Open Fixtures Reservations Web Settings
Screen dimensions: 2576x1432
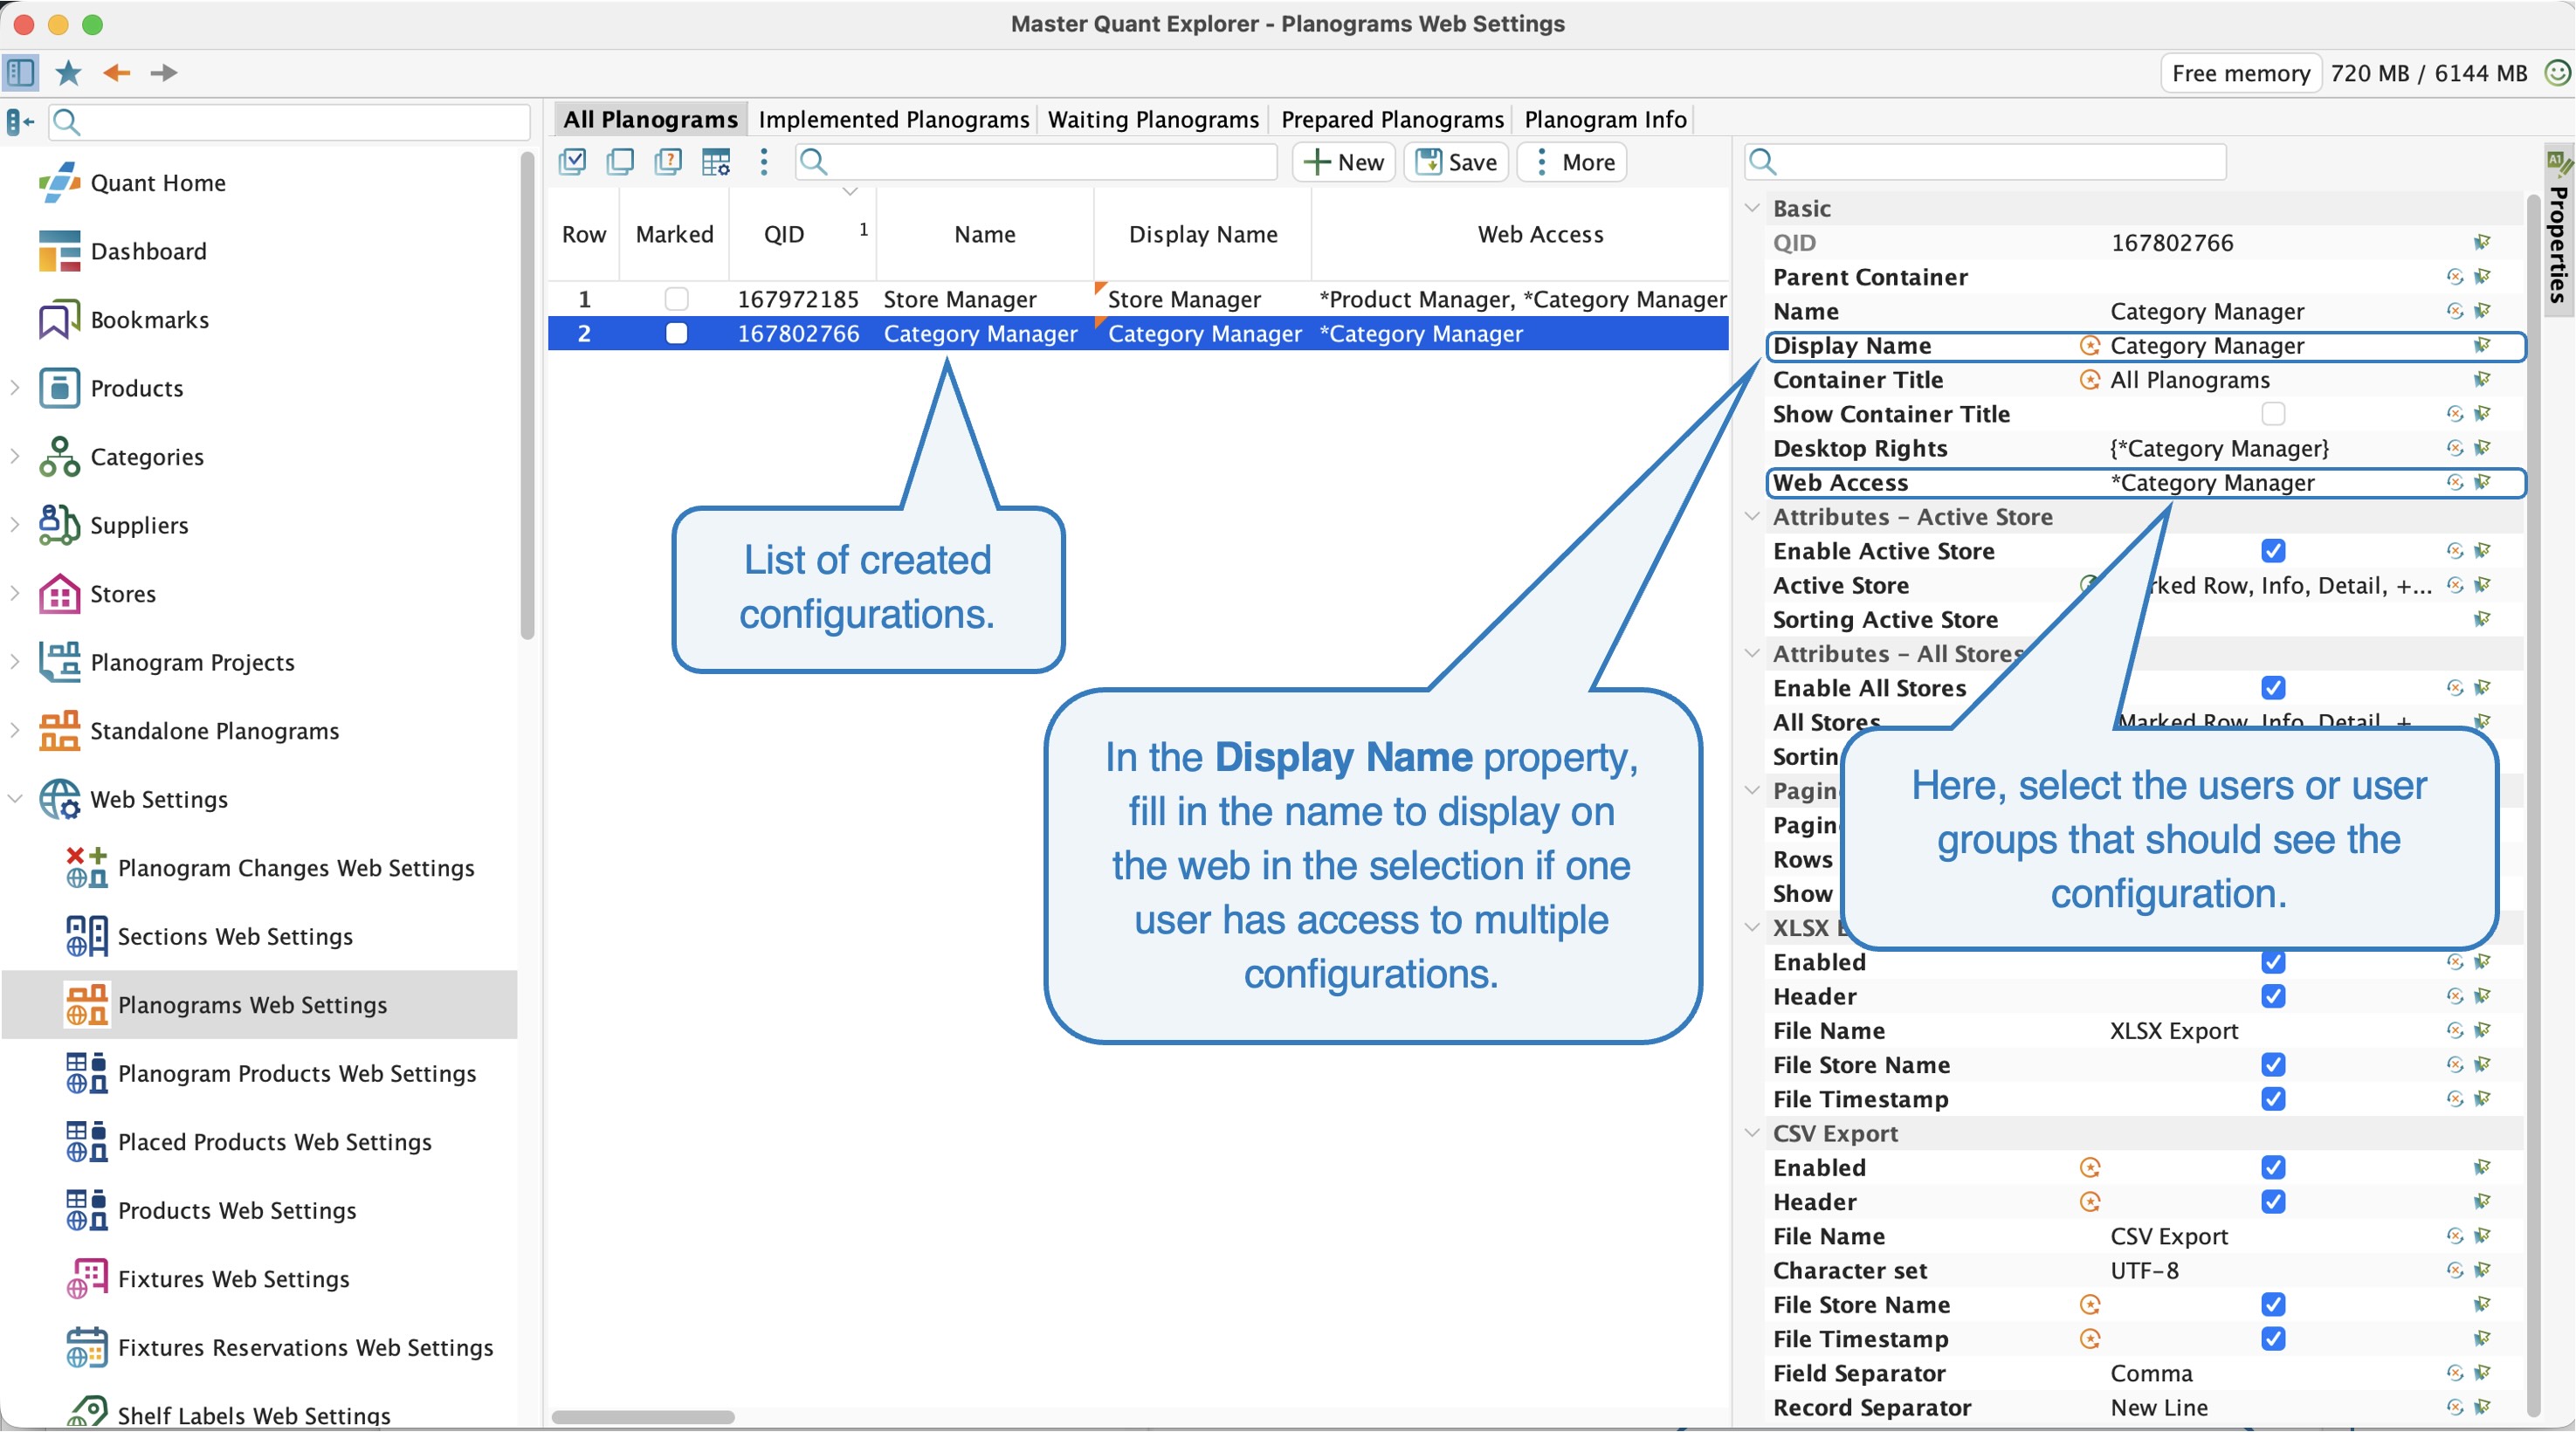point(305,1347)
